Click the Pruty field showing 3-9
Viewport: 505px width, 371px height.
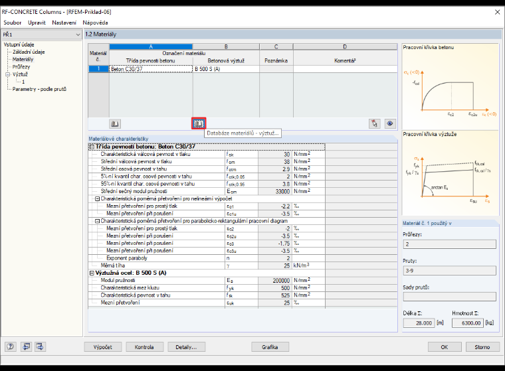449,271
